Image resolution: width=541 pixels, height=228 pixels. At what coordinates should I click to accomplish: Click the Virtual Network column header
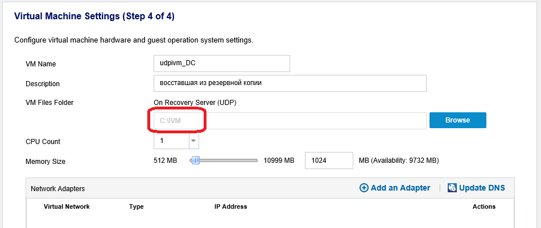[x=67, y=206]
